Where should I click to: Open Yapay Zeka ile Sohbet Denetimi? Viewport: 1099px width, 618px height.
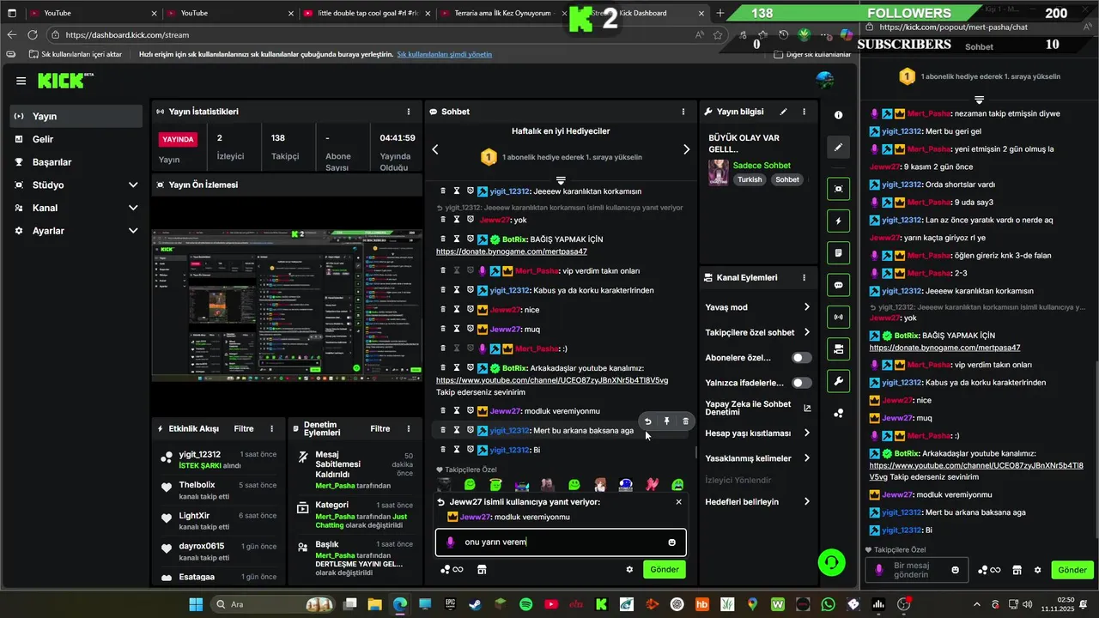pyautogui.click(x=757, y=409)
